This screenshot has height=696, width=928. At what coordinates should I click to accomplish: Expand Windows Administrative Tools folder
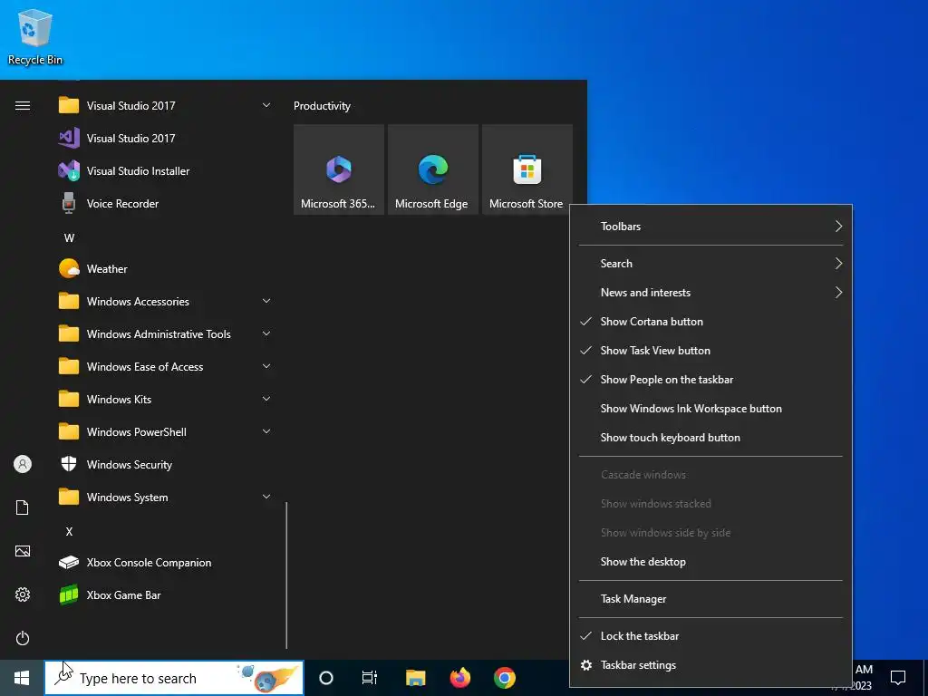pyautogui.click(x=166, y=333)
